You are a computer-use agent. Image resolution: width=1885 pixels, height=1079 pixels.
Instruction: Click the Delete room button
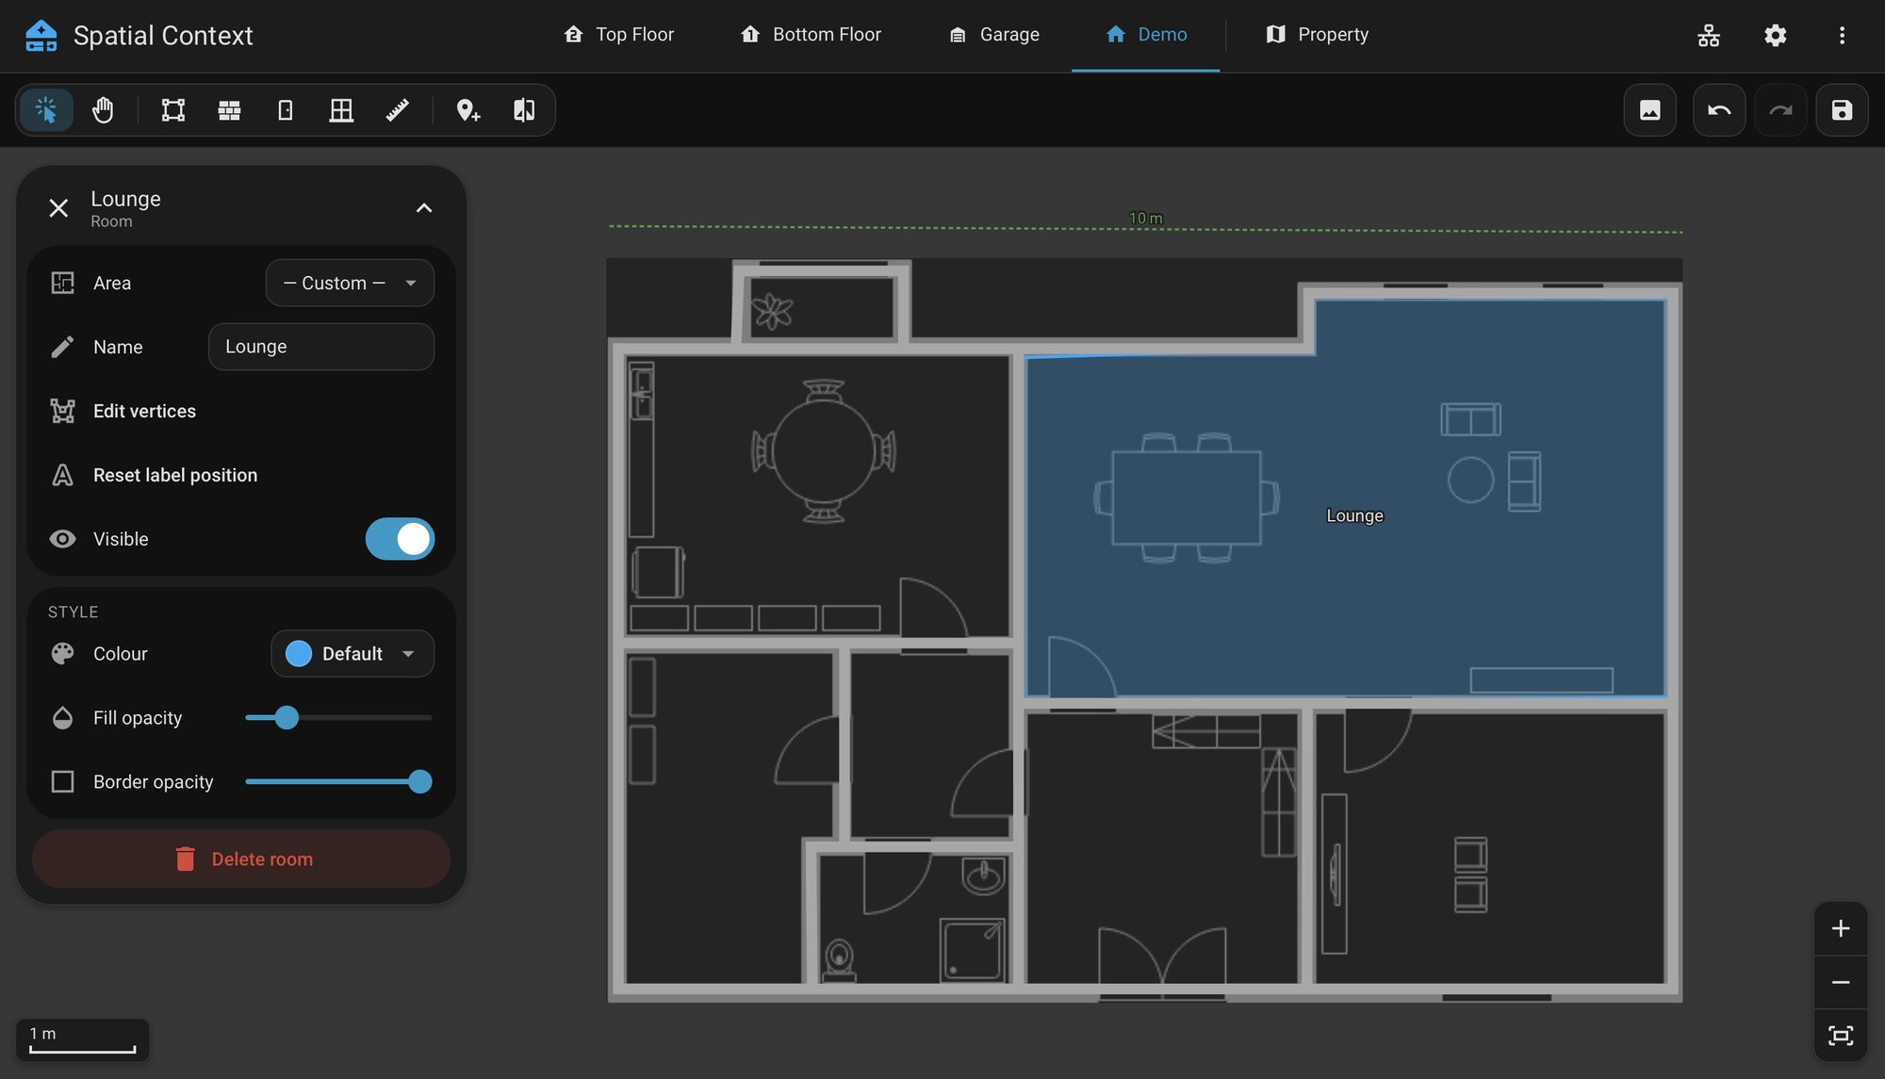pyautogui.click(x=241, y=859)
